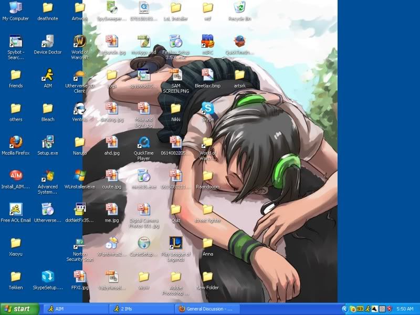The height and width of the screenshot is (315, 420).
Task: Switch to the 2 IMs taskbar button
Action: 141,309
